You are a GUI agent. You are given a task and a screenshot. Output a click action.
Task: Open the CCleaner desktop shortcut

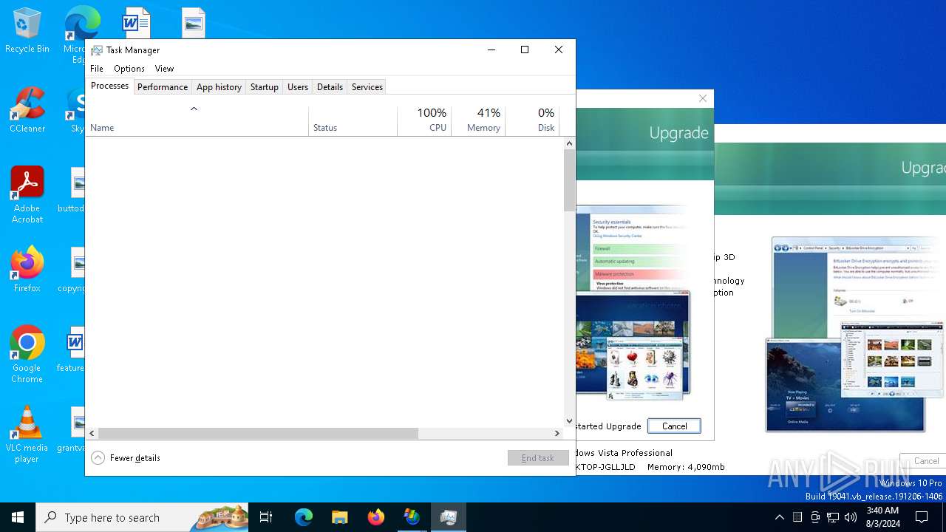pos(27,110)
